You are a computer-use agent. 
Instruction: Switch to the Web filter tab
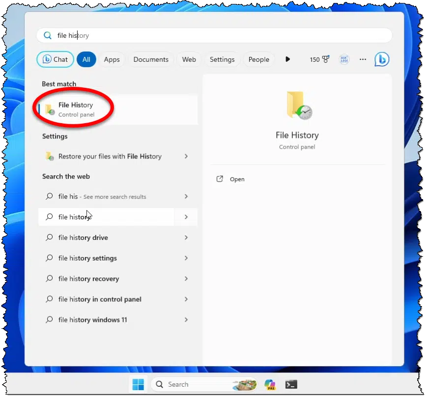[189, 59]
